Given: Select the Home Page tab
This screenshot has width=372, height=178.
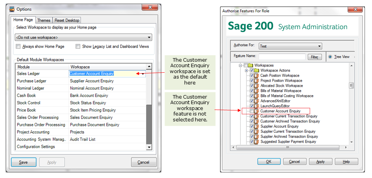Looking at the screenshot, I should tap(23, 20).
